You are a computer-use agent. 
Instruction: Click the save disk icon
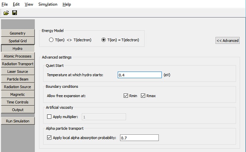15,13
